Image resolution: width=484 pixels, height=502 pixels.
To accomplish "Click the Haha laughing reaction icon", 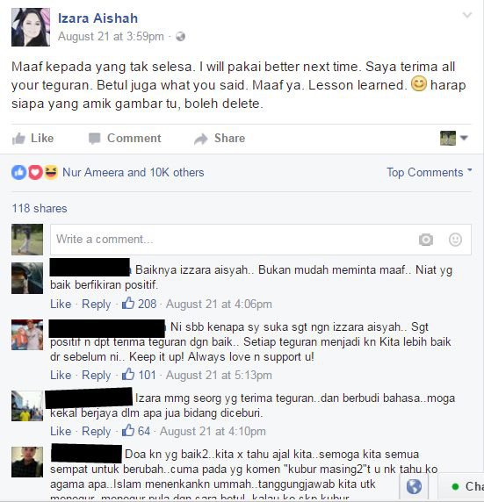I will click(51, 173).
